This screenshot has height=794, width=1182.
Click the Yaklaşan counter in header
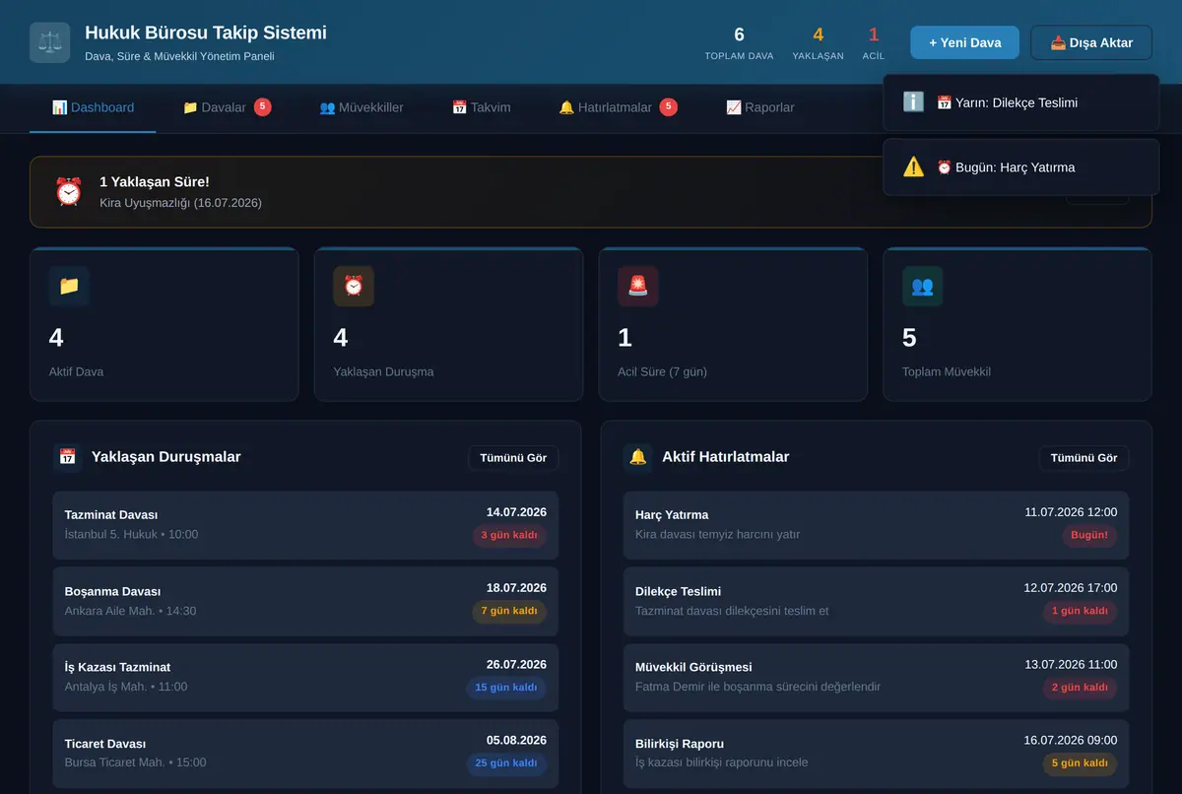pyautogui.click(x=818, y=42)
